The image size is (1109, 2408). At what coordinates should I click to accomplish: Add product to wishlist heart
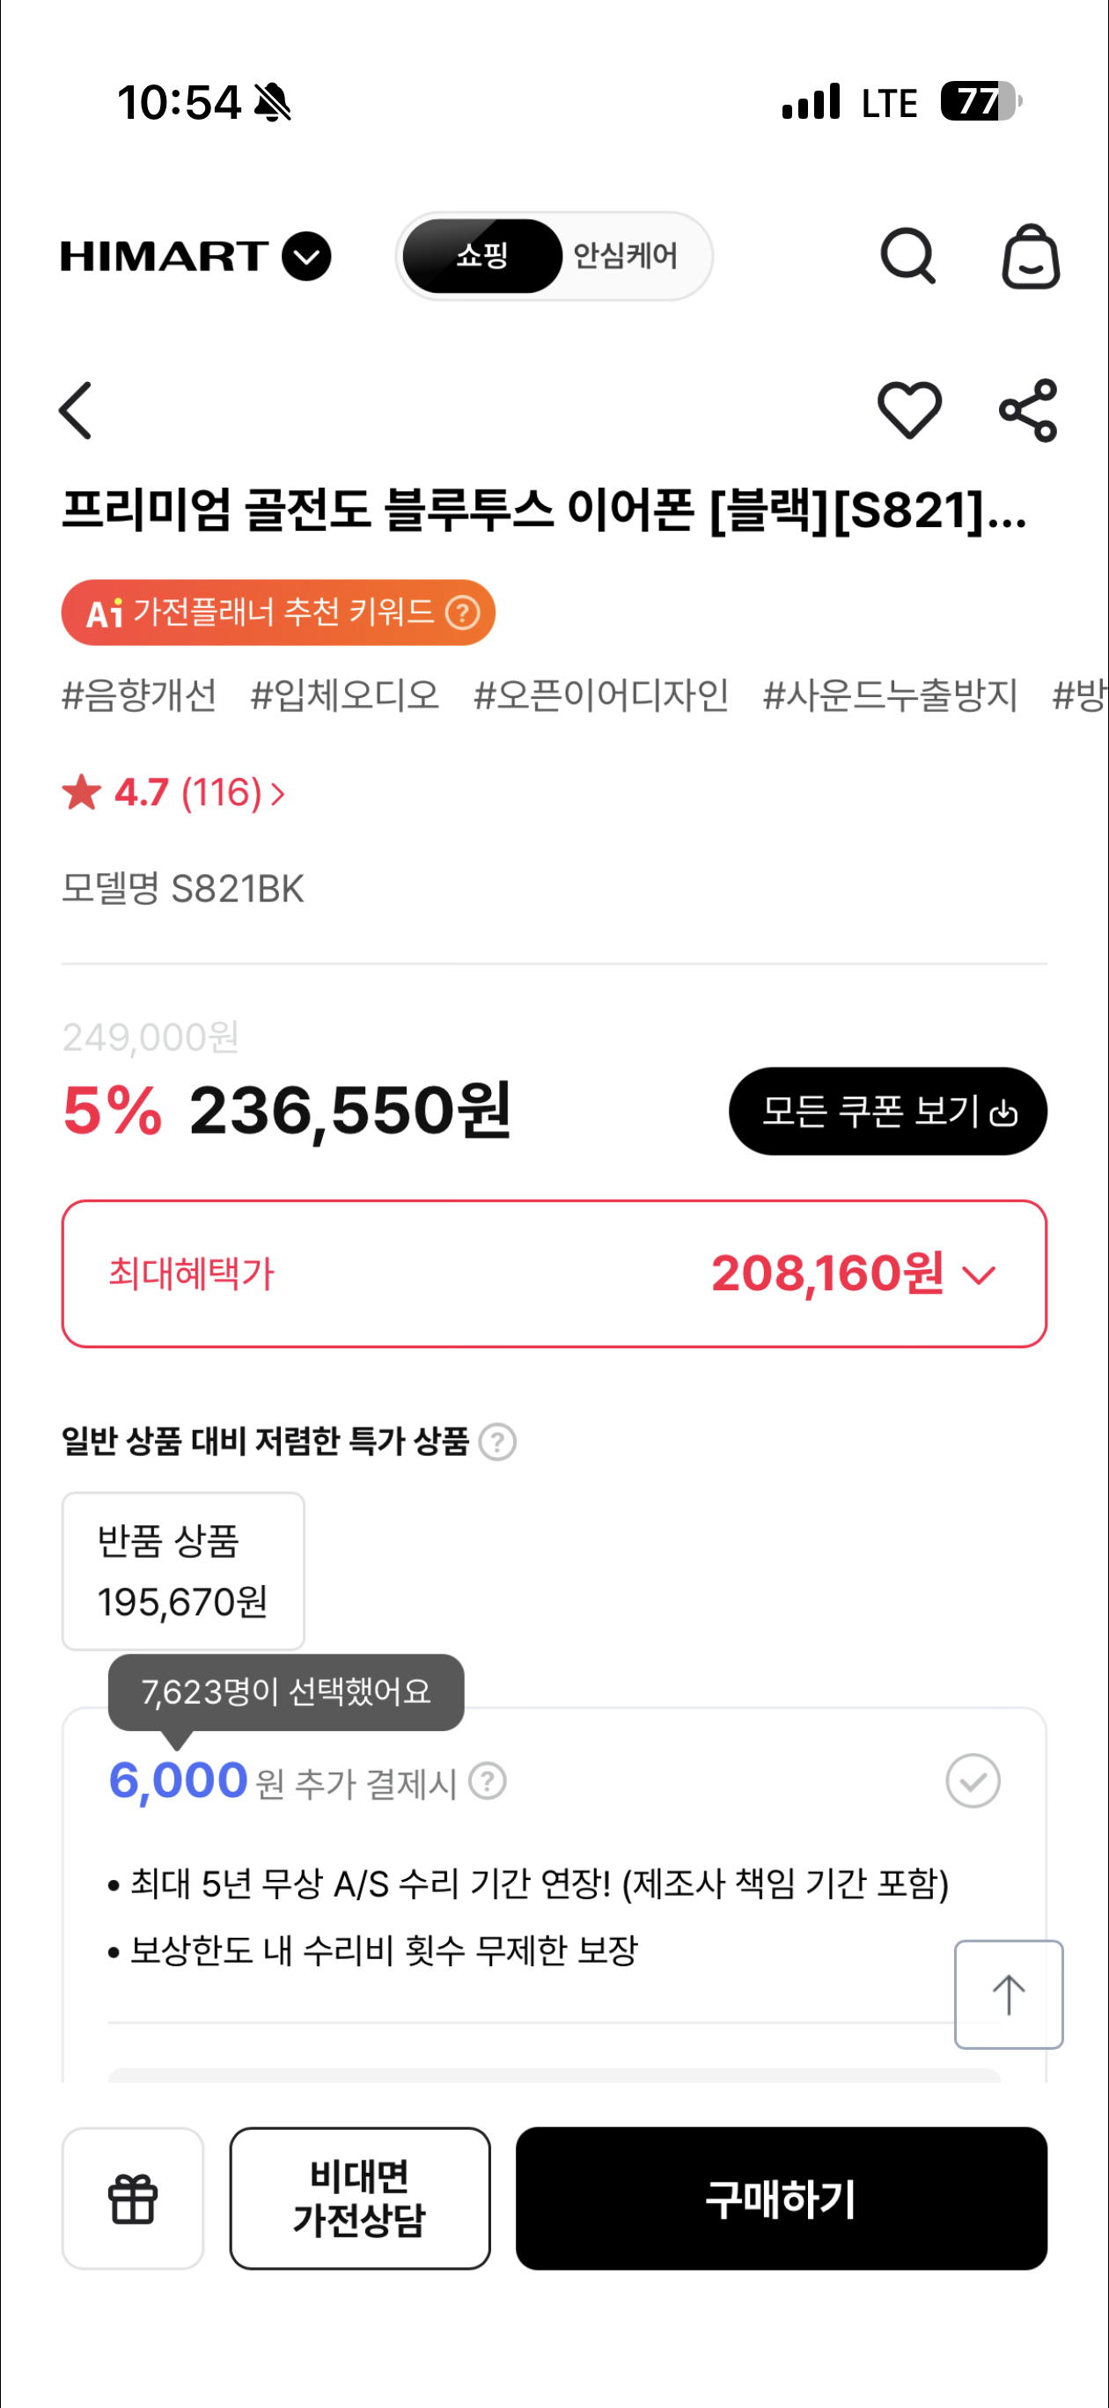[x=909, y=410]
